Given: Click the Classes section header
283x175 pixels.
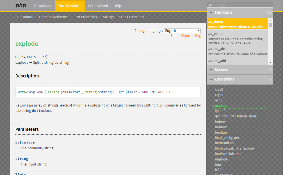Looking at the screenshot, I should coord(240,69).
